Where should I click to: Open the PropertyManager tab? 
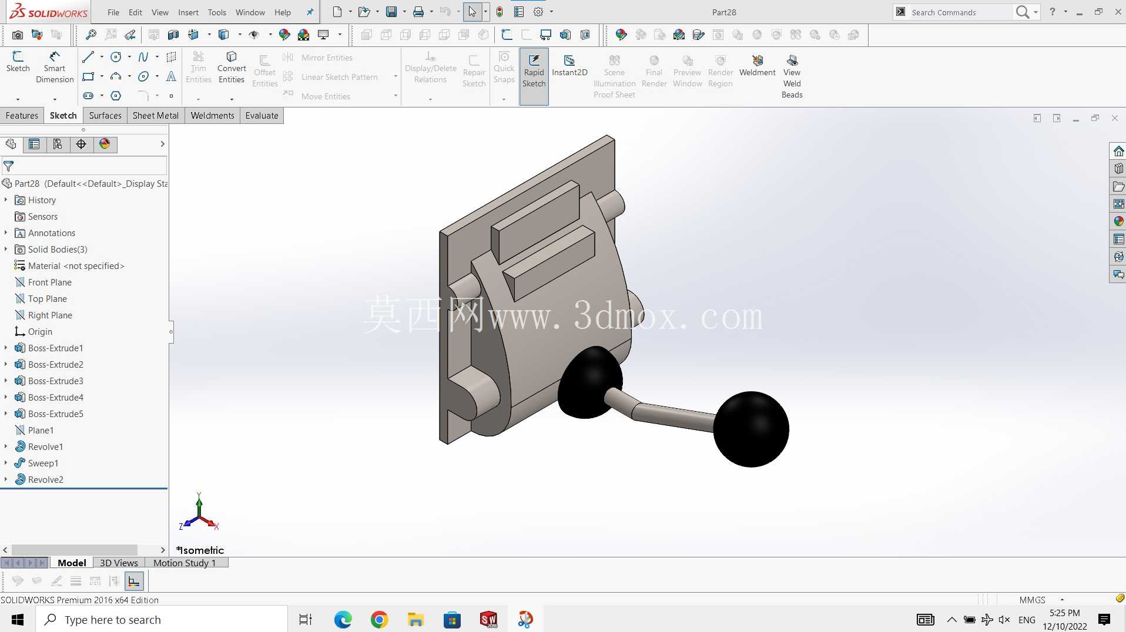tap(34, 144)
